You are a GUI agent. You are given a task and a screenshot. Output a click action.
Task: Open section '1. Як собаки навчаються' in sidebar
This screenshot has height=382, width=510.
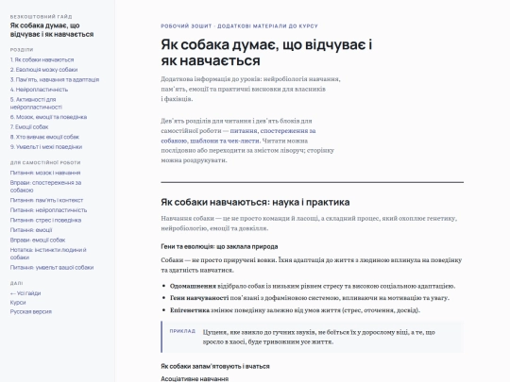42,59
